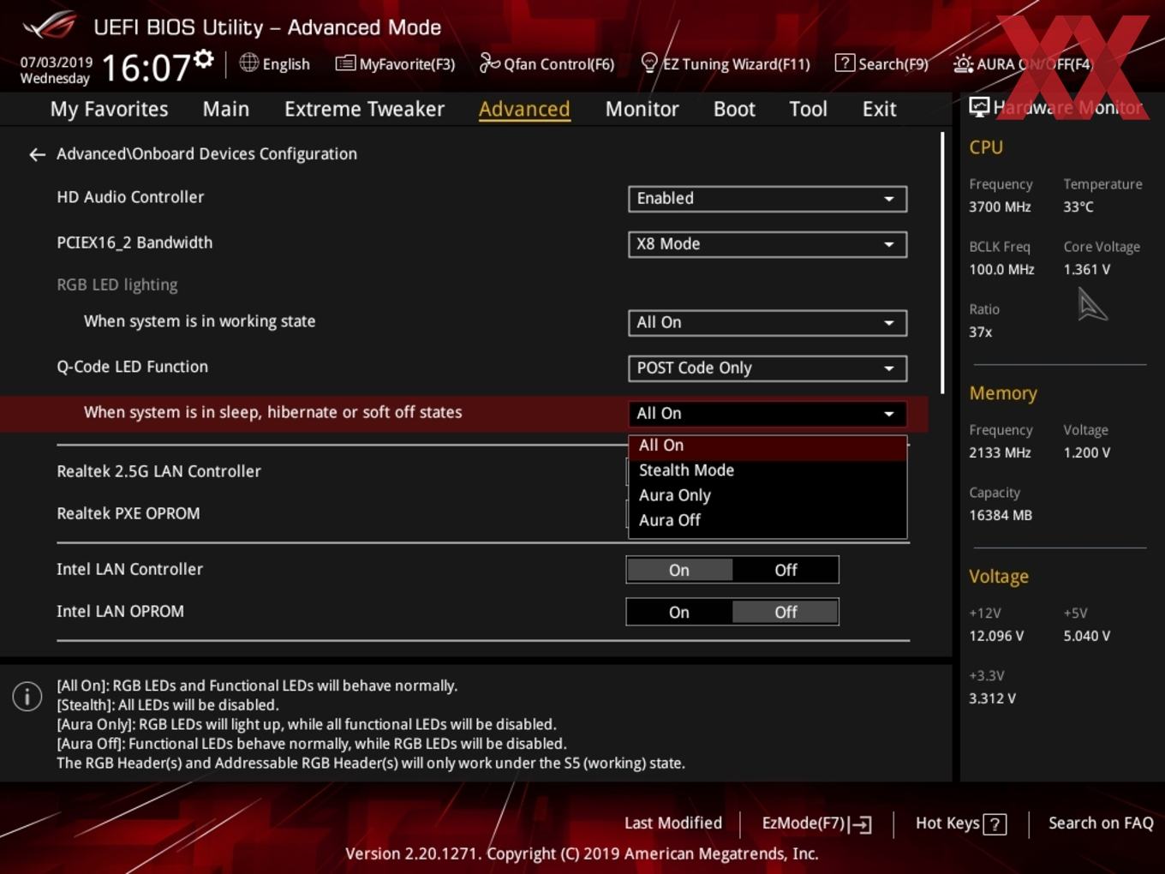Set Intel LAN Controller to Off
Image resolution: width=1165 pixels, height=874 pixels.
(x=786, y=570)
